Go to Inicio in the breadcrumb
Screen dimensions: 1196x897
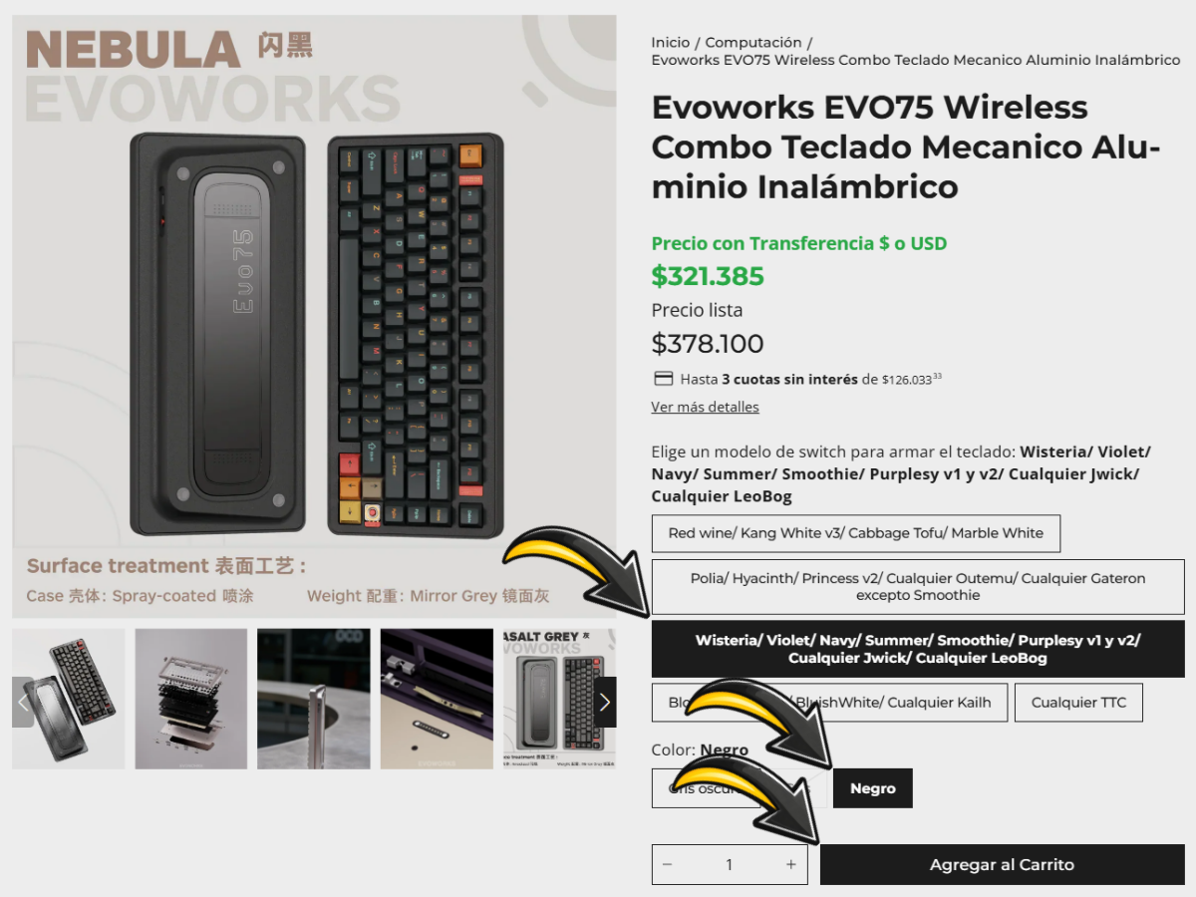point(671,42)
